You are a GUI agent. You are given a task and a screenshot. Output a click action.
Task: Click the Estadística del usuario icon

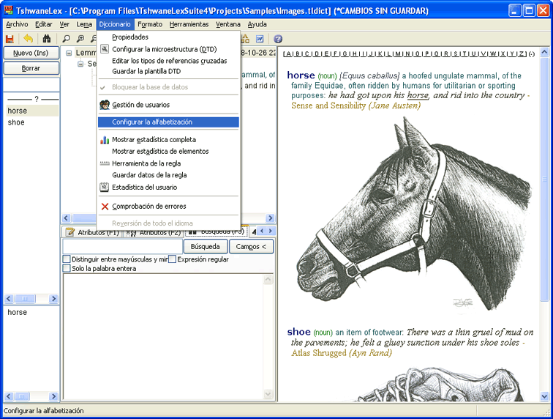(x=104, y=187)
